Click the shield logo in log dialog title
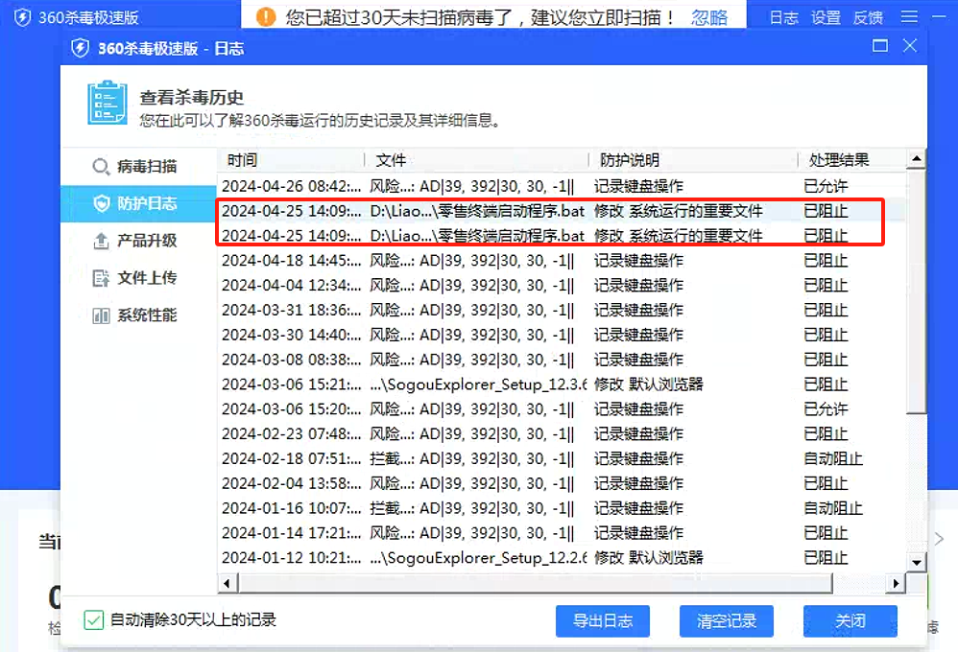This screenshot has width=958, height=652. tap(80, 48)
